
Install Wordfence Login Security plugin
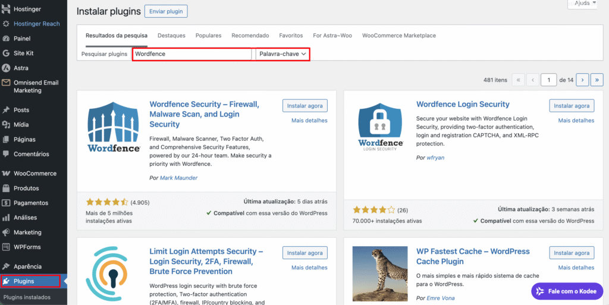(x=572, y=106)
